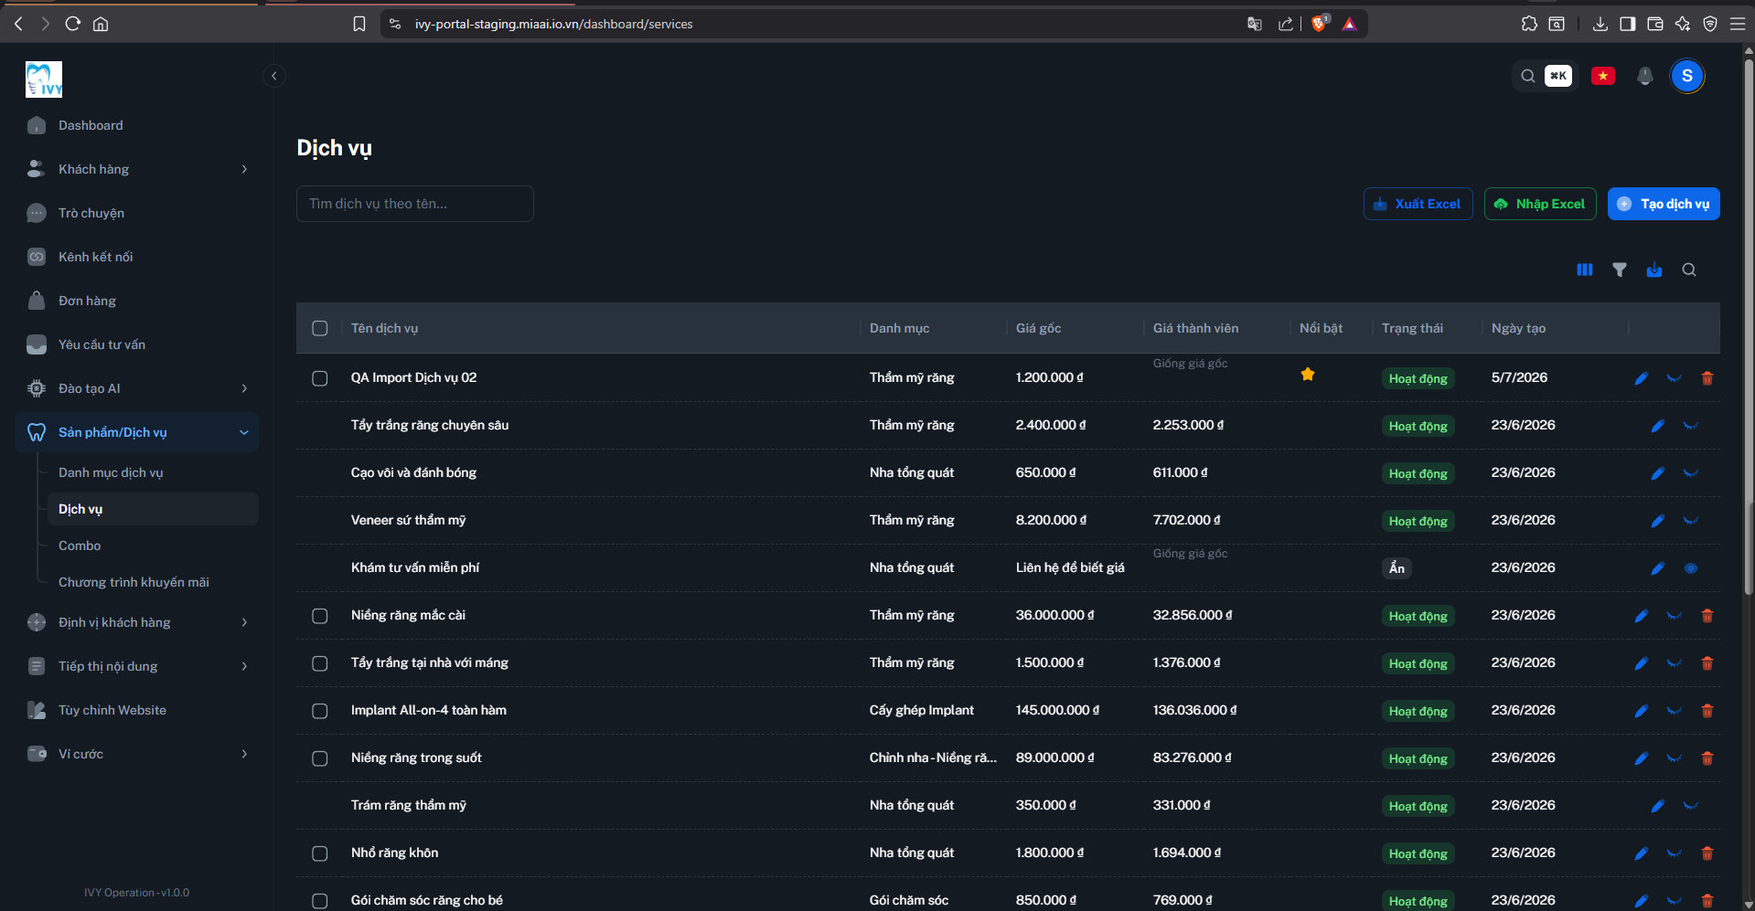
Task: Open the Combo submenu item
Action: (x=80, y=546)
